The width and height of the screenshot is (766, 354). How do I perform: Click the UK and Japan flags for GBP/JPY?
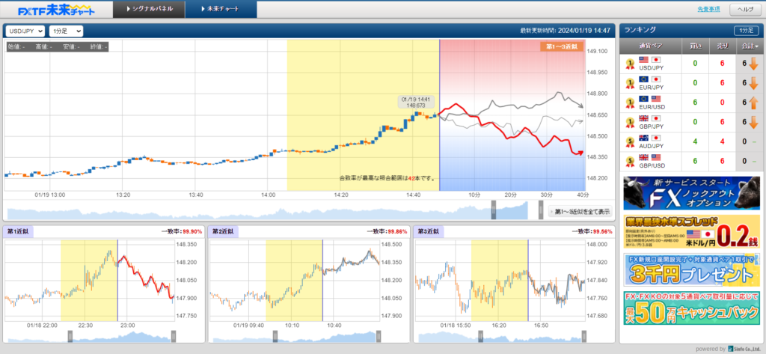pos(650,118)
